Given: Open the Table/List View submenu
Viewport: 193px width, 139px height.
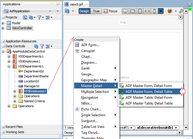Looking at the screenshot, I should coord(96,127).
